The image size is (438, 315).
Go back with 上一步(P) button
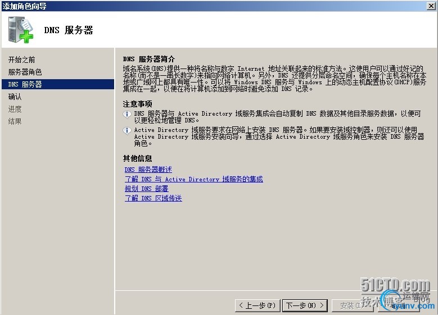258,305
